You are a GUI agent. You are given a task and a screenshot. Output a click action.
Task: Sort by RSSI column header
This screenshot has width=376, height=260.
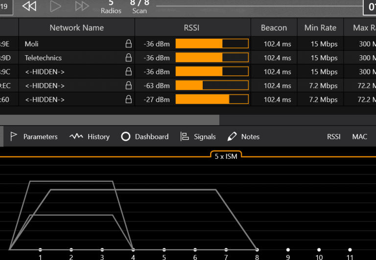pos(191,28)
